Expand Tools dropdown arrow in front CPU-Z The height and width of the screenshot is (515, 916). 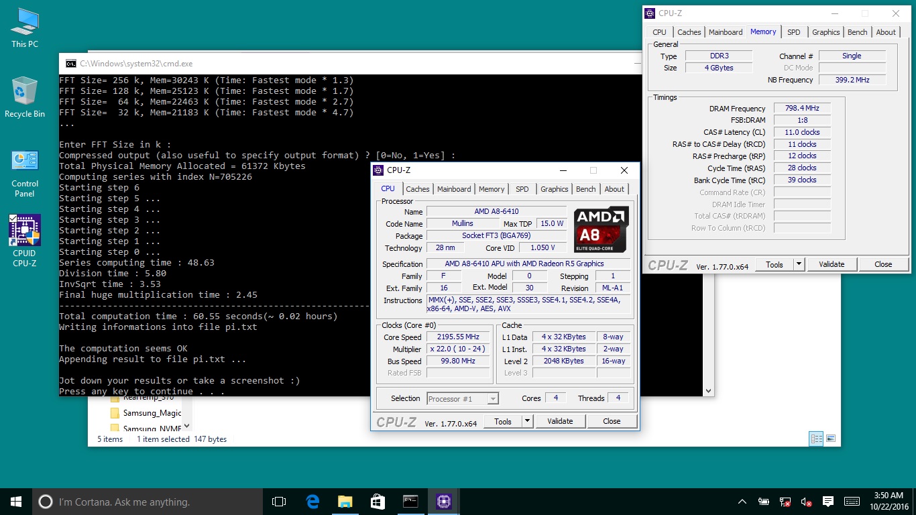(x=528, y=421)
